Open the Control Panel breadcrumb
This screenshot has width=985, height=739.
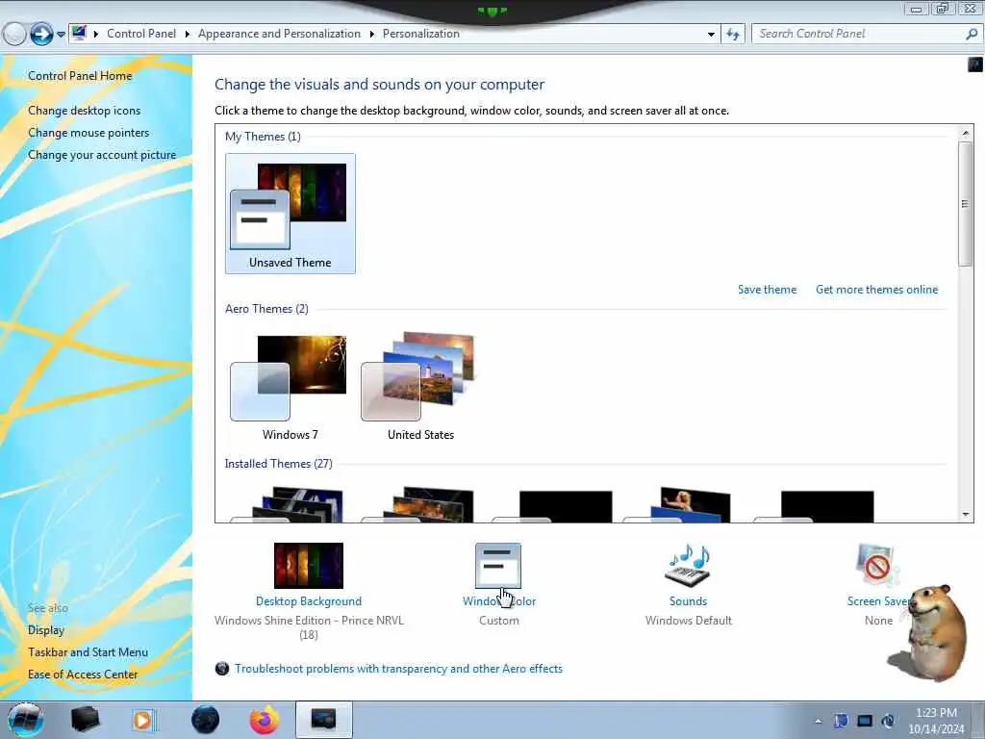tap(141, 34)
